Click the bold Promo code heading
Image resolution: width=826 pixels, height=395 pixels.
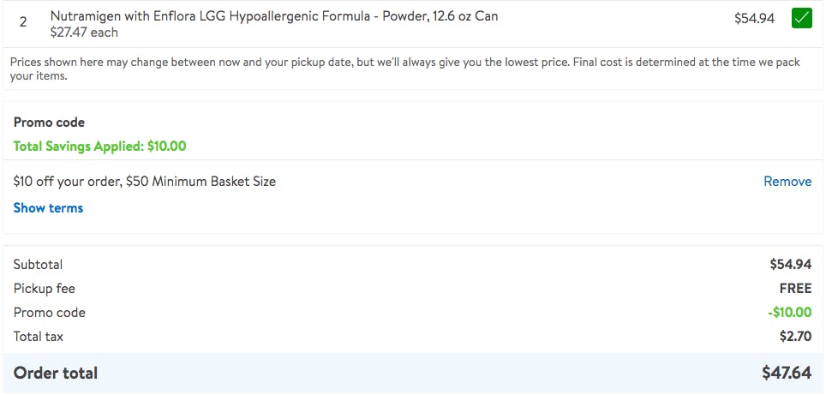click(49, 123)
